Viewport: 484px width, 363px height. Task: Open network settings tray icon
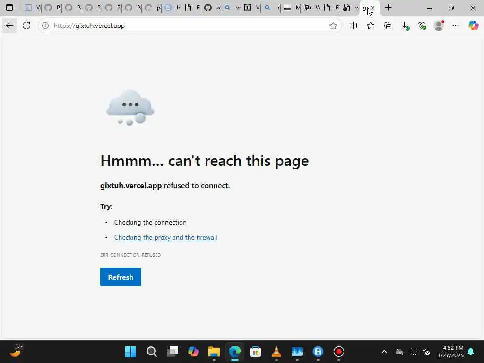pyautogui.click(x=414, y=352)
